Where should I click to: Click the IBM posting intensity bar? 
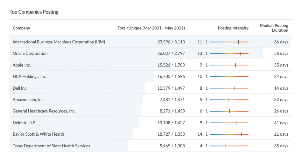pos(229,42)
